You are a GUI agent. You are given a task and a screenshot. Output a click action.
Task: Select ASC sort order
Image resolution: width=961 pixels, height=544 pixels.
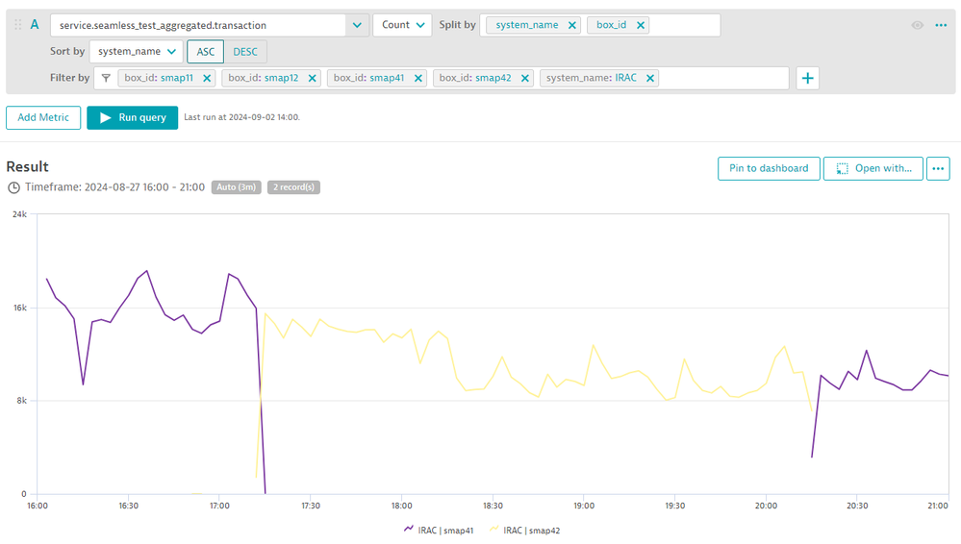click(206, 52)
